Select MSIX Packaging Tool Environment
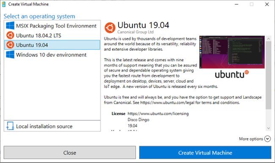The height and width of the screenshot is (163, 275). [52, 26]
